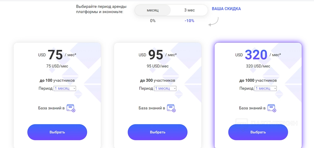This screenshot has height=148, width=314.
Task: Open knowledge base icon in 95 USD plan
Action: pos(172,108)
